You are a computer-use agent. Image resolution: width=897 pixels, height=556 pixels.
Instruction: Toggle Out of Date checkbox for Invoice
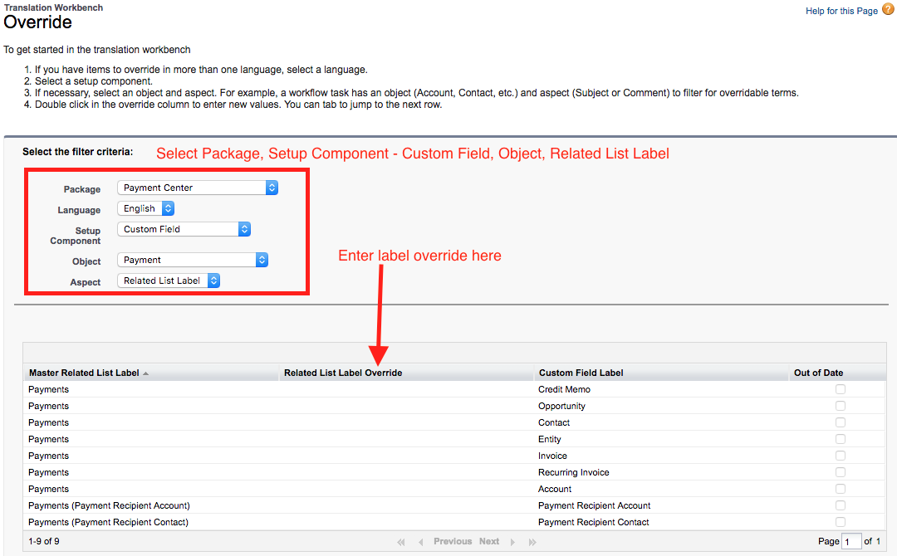[x=840, y=456]
